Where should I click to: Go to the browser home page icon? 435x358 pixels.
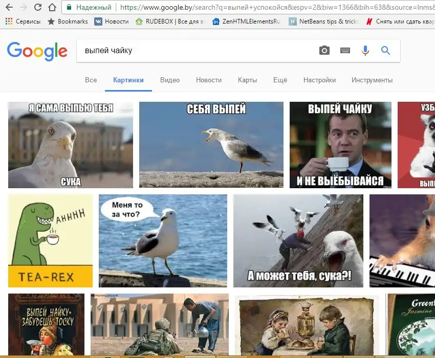coord(52,8)
